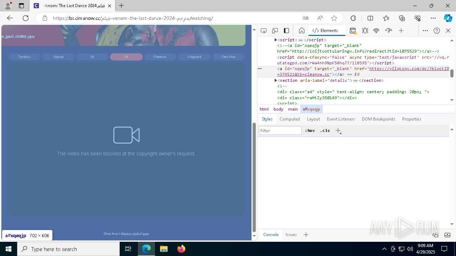Select the body breadcrumb
Screen dimensions: 456x256
[x=278, y=109]
